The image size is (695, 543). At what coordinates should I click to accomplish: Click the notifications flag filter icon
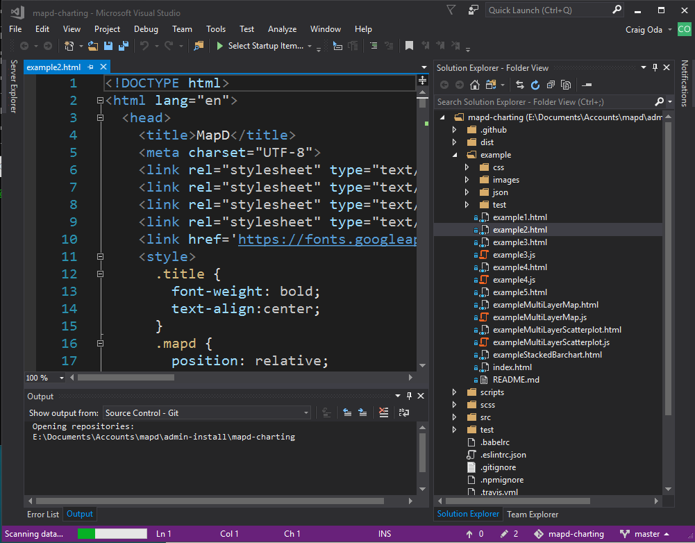tap(451, 10)
